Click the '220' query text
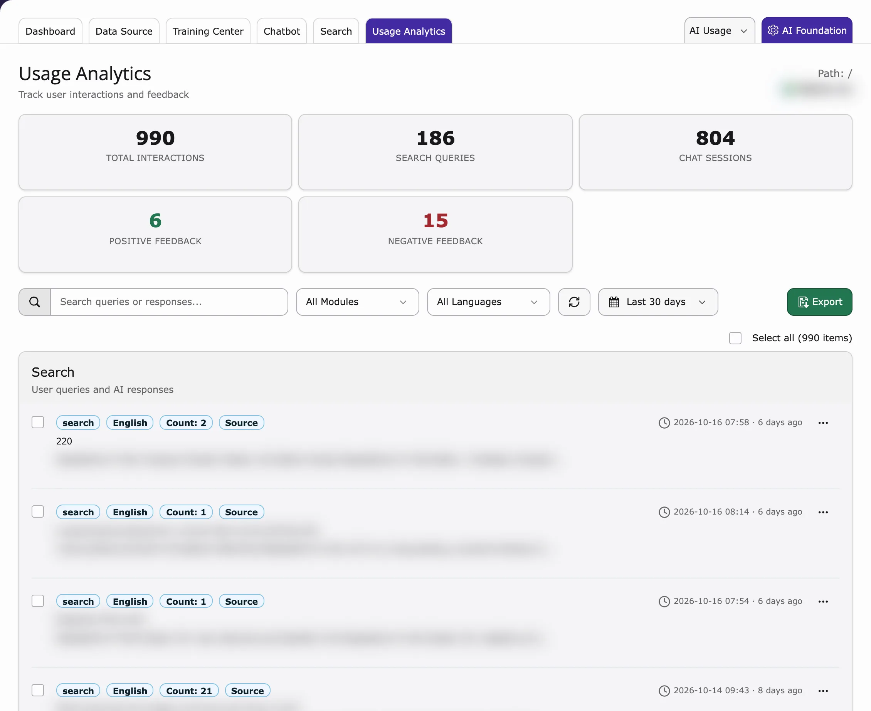Screen dimensions: 871x711 (64, 441)
